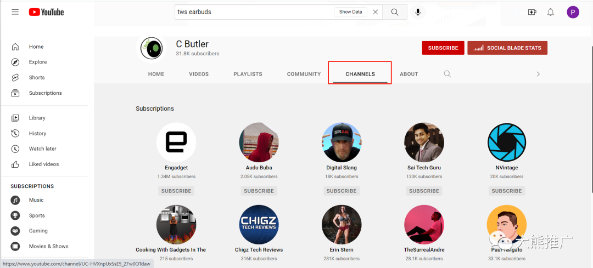Click Engadget channel name
Image resolution: width=593 pixels, height=268 pixels.
click(176, 168)
